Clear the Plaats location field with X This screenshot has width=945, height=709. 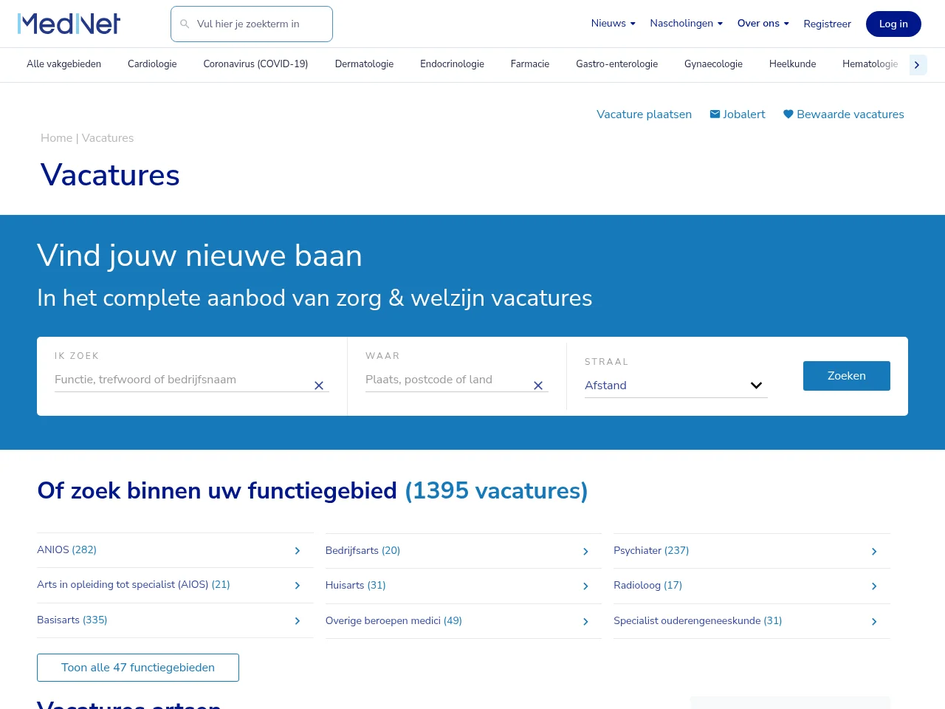[538, 386]
